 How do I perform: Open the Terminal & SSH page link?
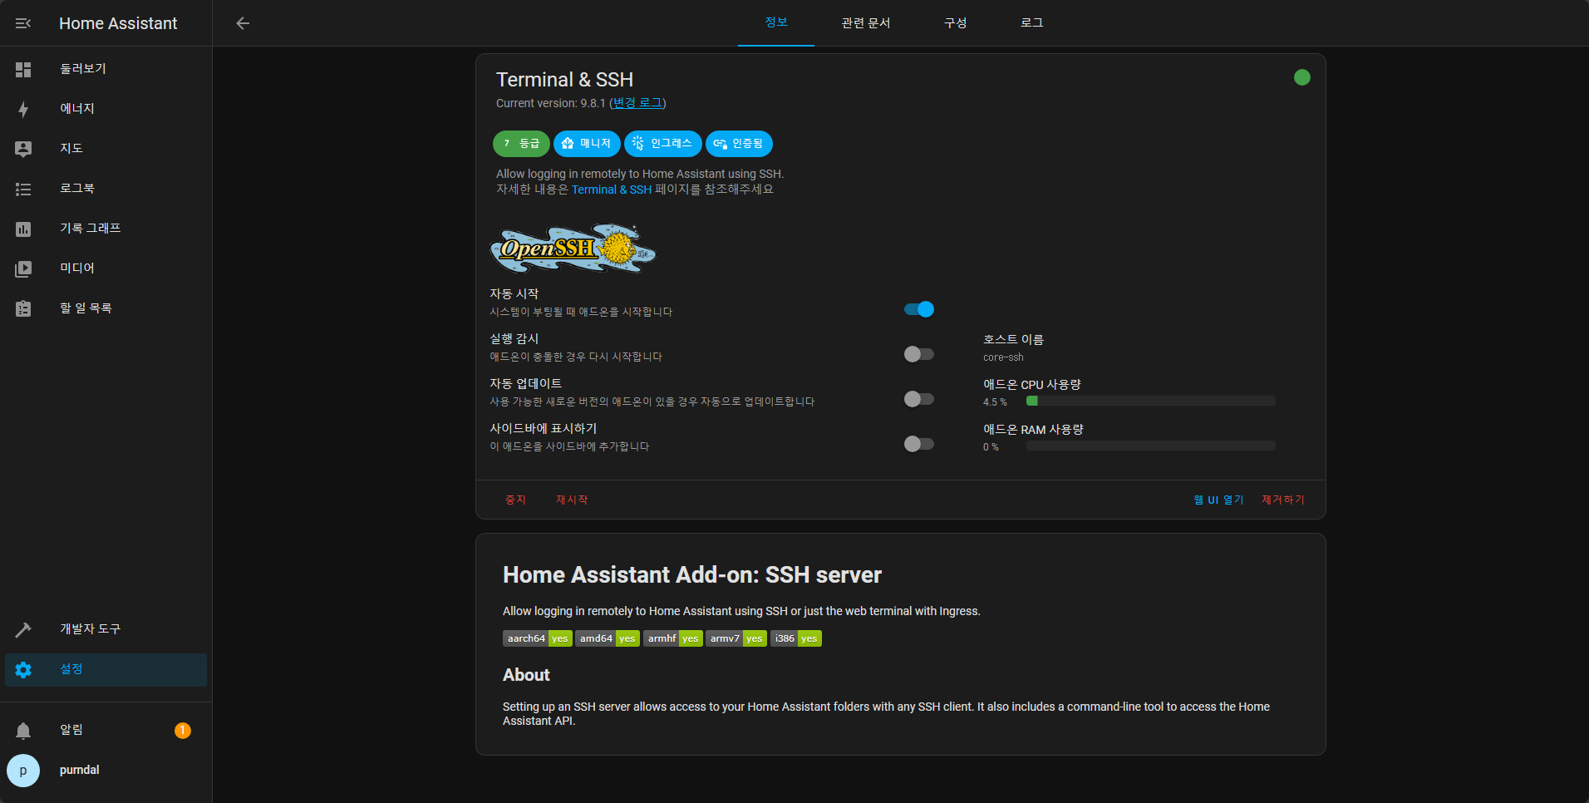pyautogui.click(x=612, y=190)
